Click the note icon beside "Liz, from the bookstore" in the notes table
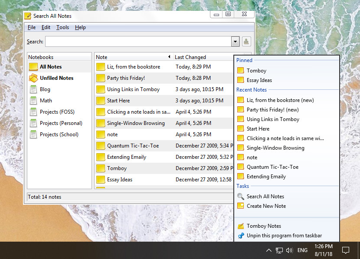 pyautogui.click(x=101, y=67)
